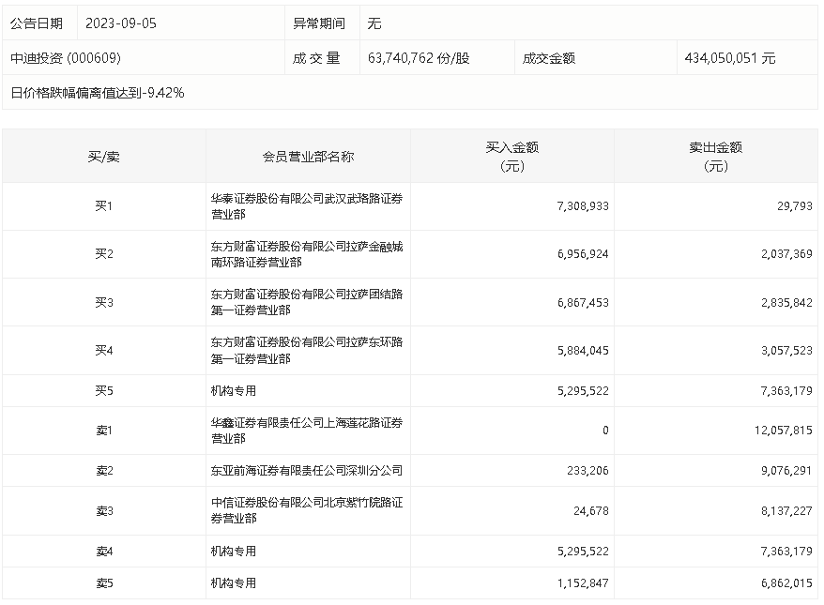Click sell amount 2,037,369

pos(786,253)
